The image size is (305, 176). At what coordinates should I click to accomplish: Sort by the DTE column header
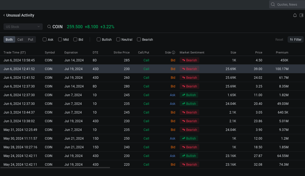coord(95,52)
